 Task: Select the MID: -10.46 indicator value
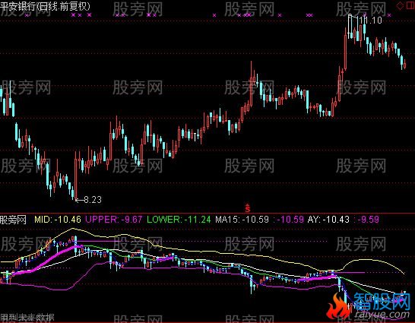58,220
